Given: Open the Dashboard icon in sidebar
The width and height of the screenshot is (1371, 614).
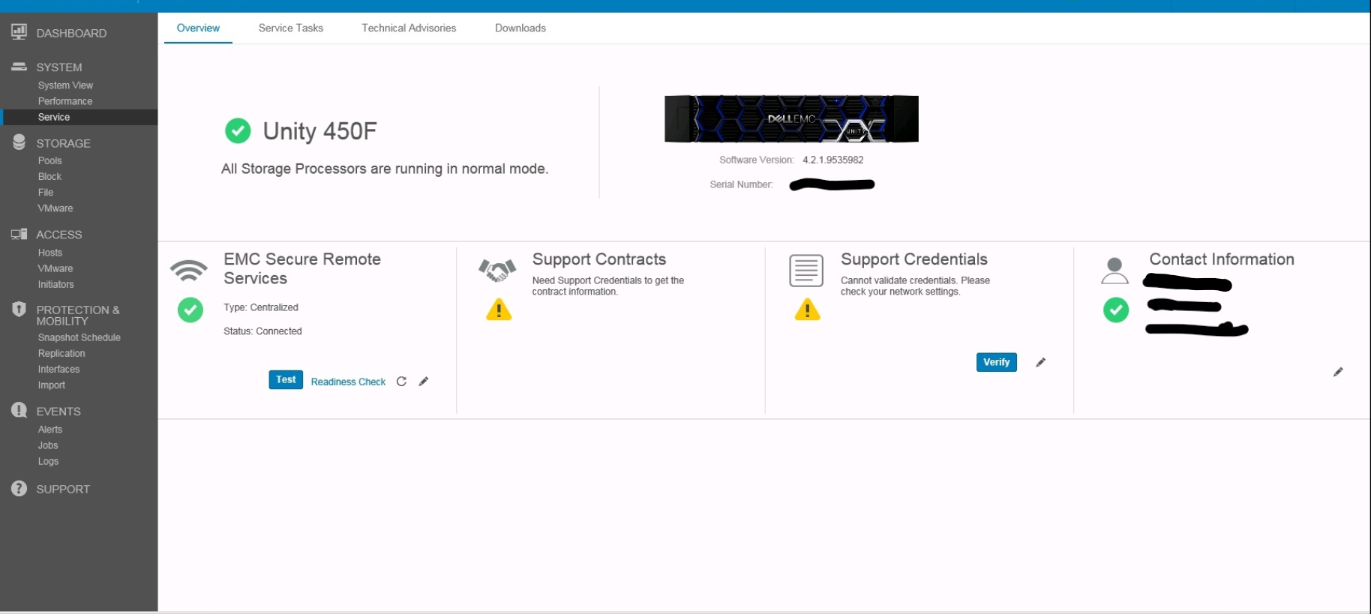Looking at the screenshot, I should tap(19, 31).
